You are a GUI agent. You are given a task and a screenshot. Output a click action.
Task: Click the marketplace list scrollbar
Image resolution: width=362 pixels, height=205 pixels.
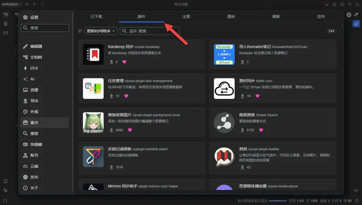tap(342, 26)
